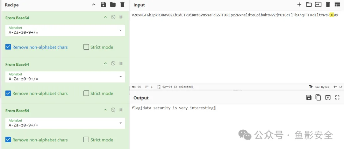Image resolution: width=344 pixels, height=149 pixels.
Task: Click inside the Input text area
Action: click(236, 48)
